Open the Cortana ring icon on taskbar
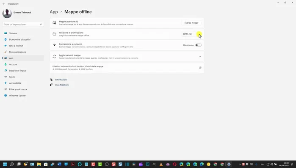 tap(80, 164)
